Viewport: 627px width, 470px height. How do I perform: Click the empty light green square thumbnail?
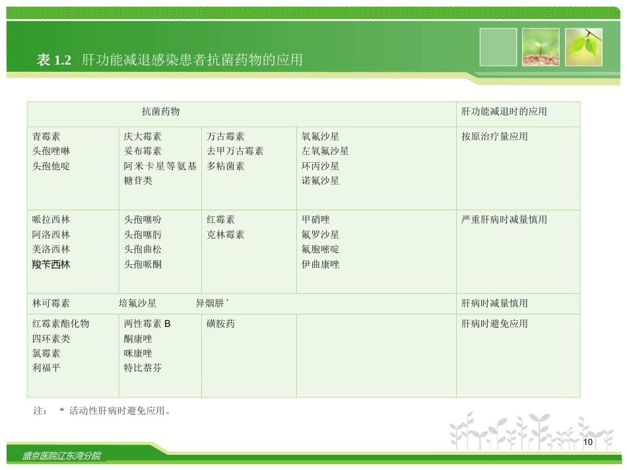point(498,47)
